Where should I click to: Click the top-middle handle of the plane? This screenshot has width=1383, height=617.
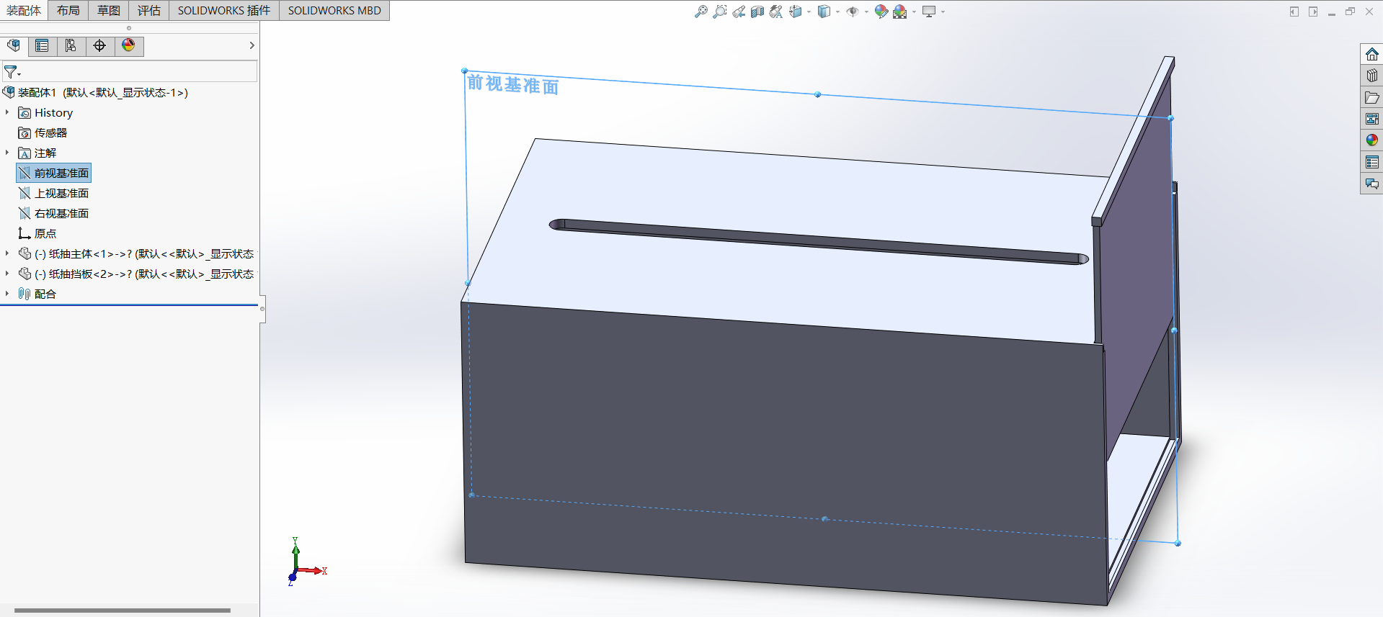pos(817,94)
